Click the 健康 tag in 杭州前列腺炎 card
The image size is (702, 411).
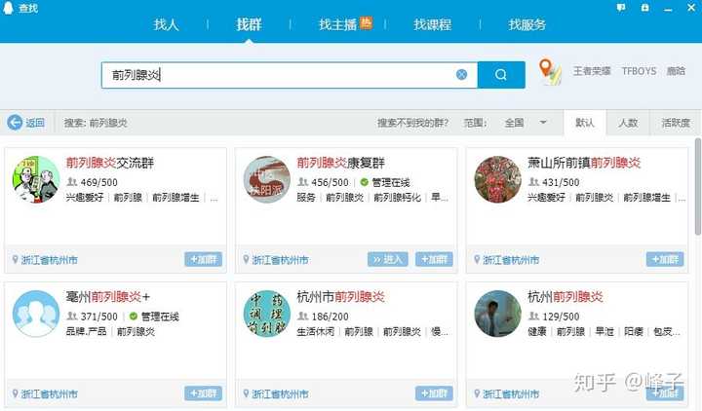(x=537, y=331)
